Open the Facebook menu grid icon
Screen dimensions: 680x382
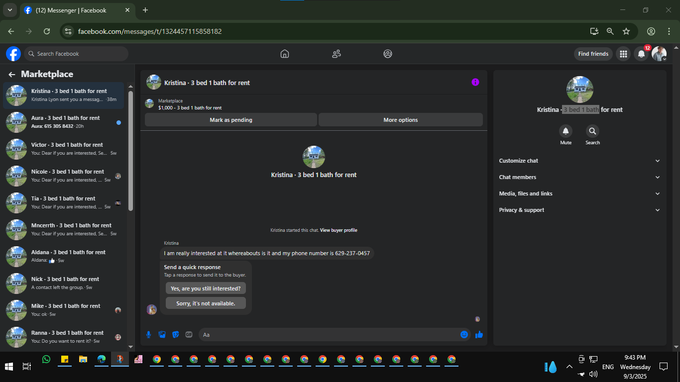click(623, 54)
